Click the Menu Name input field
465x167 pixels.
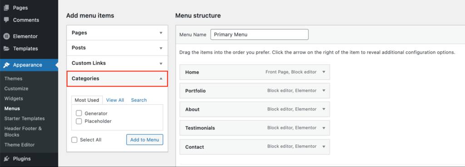click(259, 34)
